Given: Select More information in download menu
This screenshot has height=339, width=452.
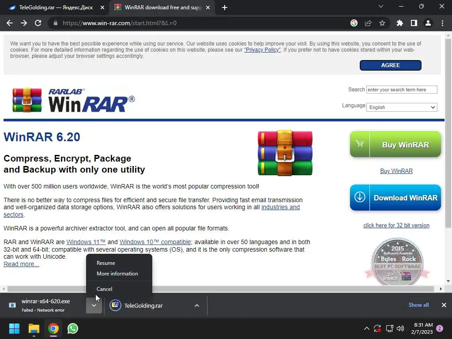Looking at the screenshot, I should point(119,274).
